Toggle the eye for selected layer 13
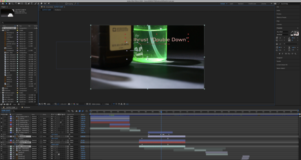The width and height of the screenshot is (301, 160). (2, 146)
